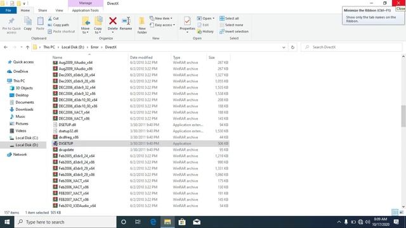Screen dimensions: 406x228
Task: Open the File menu tab
Action: point(8,10)
